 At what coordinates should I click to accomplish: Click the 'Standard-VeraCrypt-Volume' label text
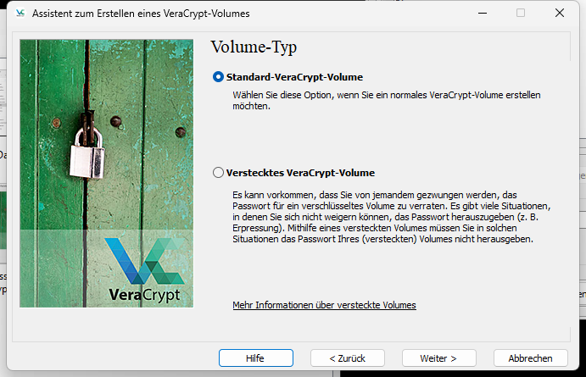[294, 77]
